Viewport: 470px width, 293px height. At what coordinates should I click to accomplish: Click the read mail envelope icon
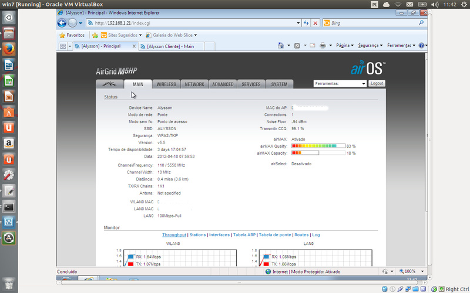313,46
